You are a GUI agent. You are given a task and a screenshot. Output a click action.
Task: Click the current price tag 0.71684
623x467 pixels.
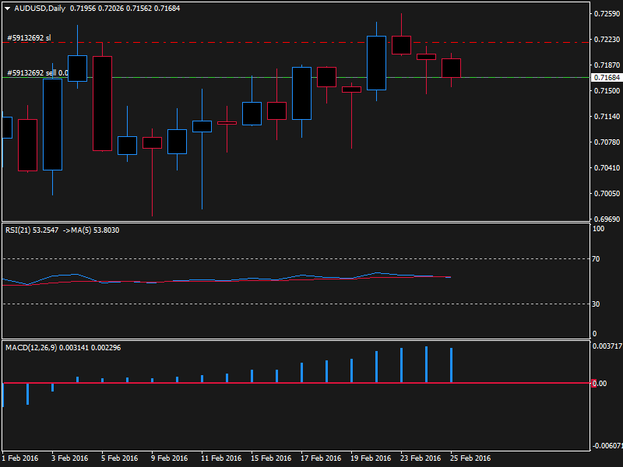[x=607, y=77]
